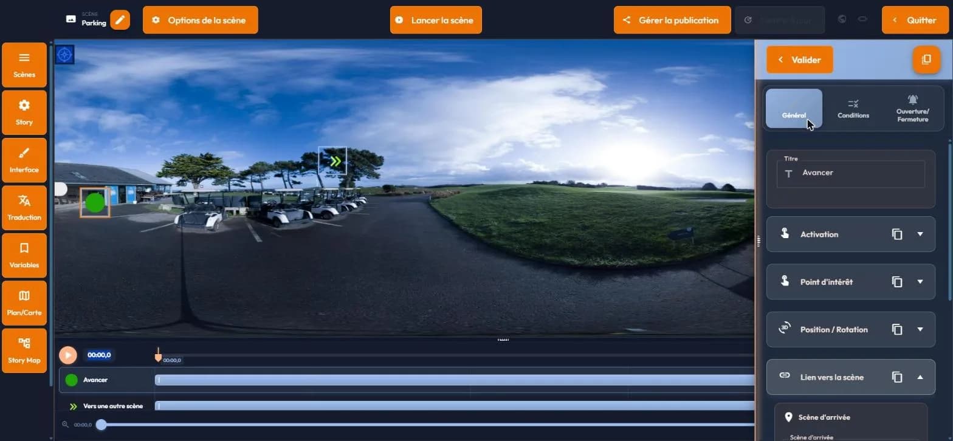Click the globe icon in top bar
The image size is (953, 441).
842,19
